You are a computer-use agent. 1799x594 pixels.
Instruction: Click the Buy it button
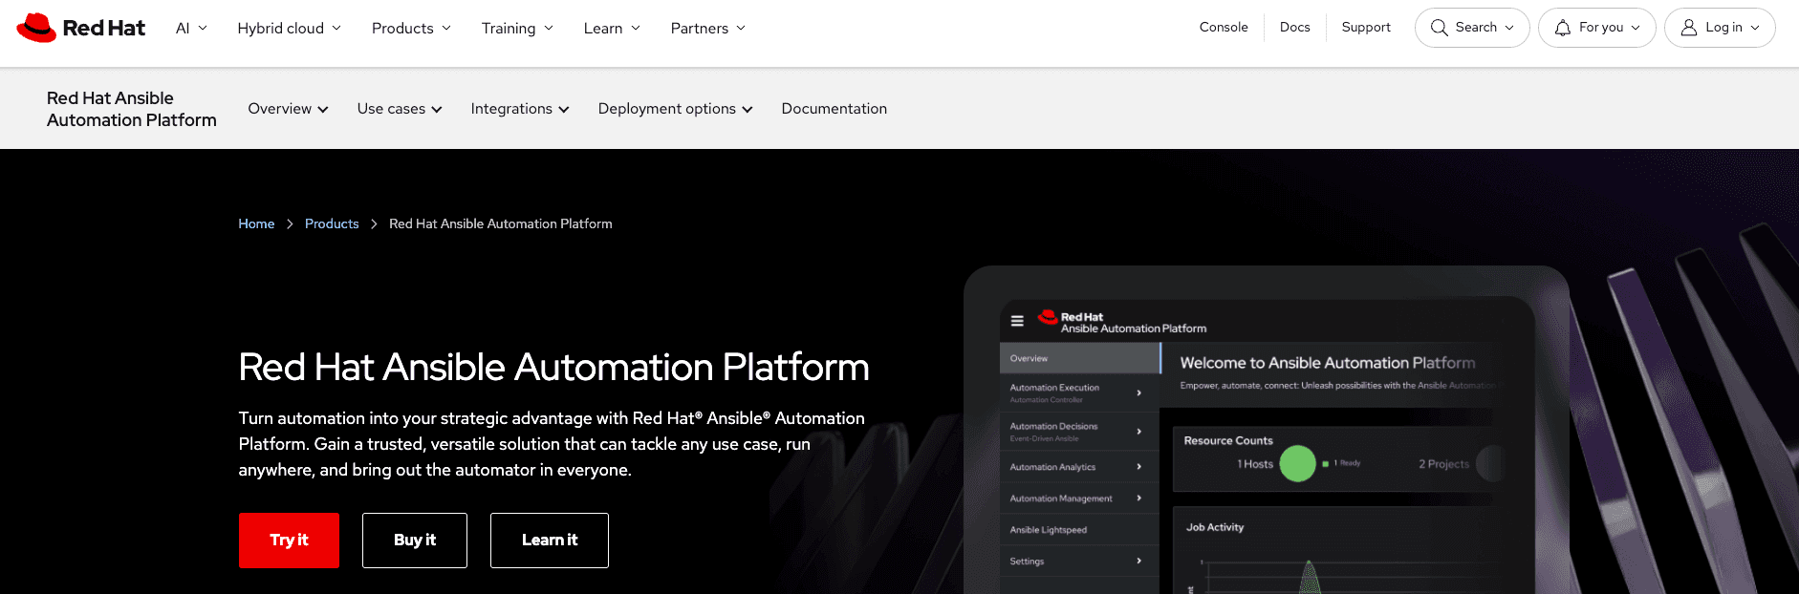[415, 541]
